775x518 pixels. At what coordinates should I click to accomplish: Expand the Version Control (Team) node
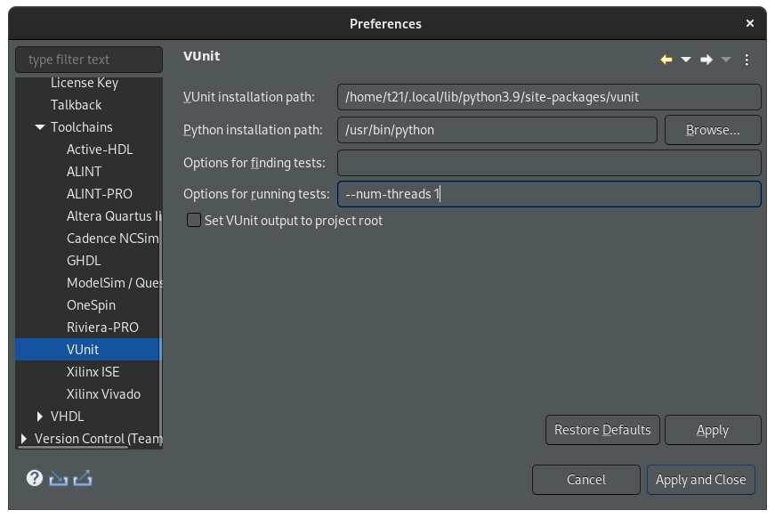coord(24,439)
